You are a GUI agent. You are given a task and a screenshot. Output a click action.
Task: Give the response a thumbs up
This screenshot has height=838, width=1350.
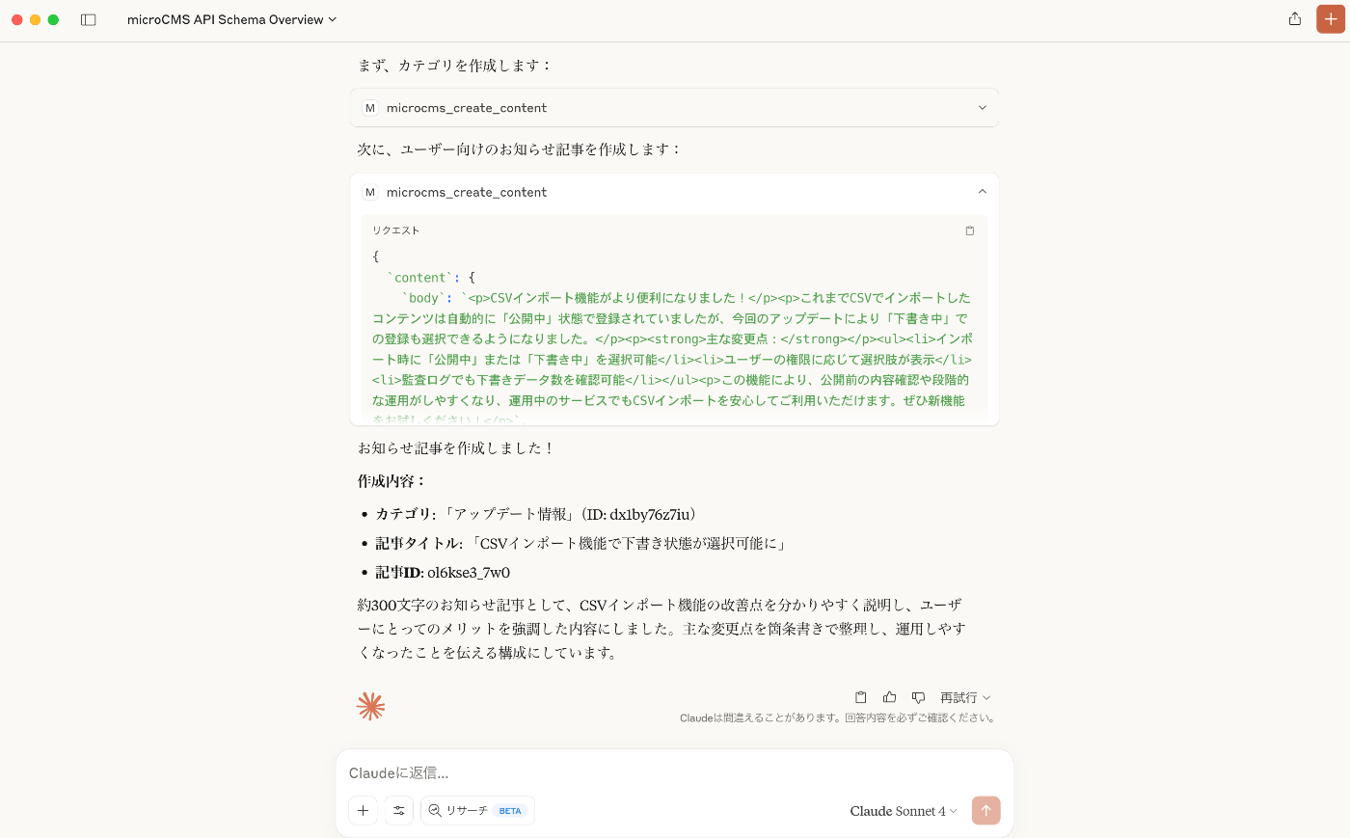click(890, 697)
